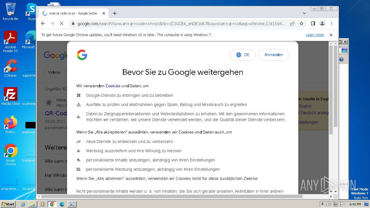Open the volume control tray icon
This screenshot has width=370, height=208.
coord(329,204)
